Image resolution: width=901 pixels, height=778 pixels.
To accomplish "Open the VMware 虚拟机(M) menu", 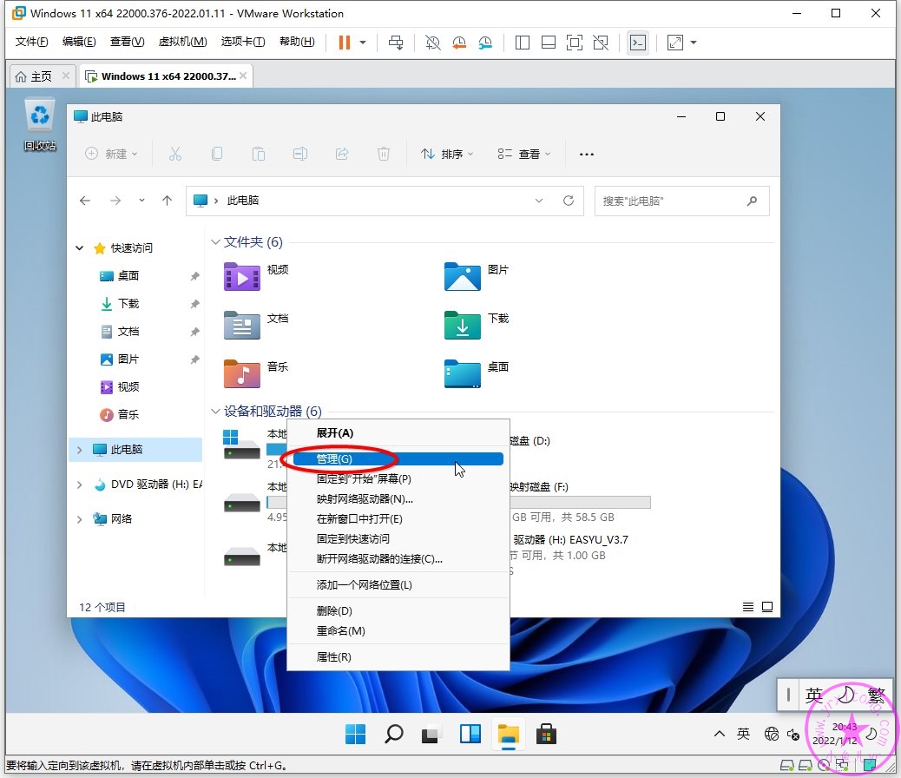I will (x=183, y=42).
